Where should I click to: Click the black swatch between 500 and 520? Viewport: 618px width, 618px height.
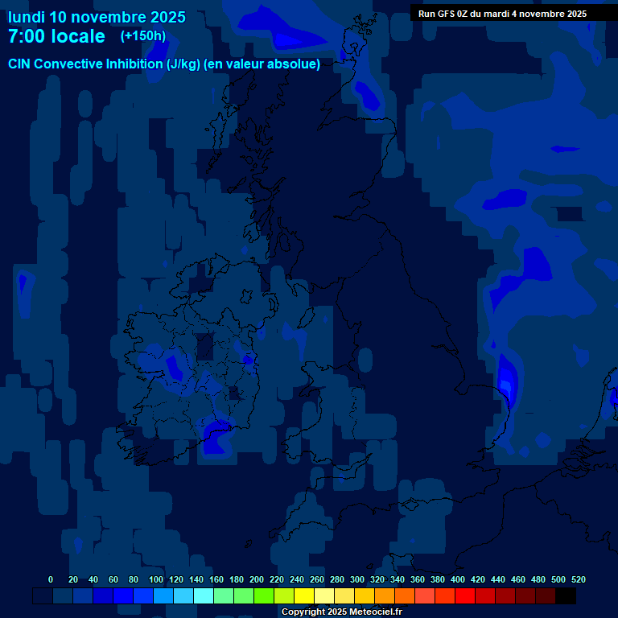click(x=566, y=596)
